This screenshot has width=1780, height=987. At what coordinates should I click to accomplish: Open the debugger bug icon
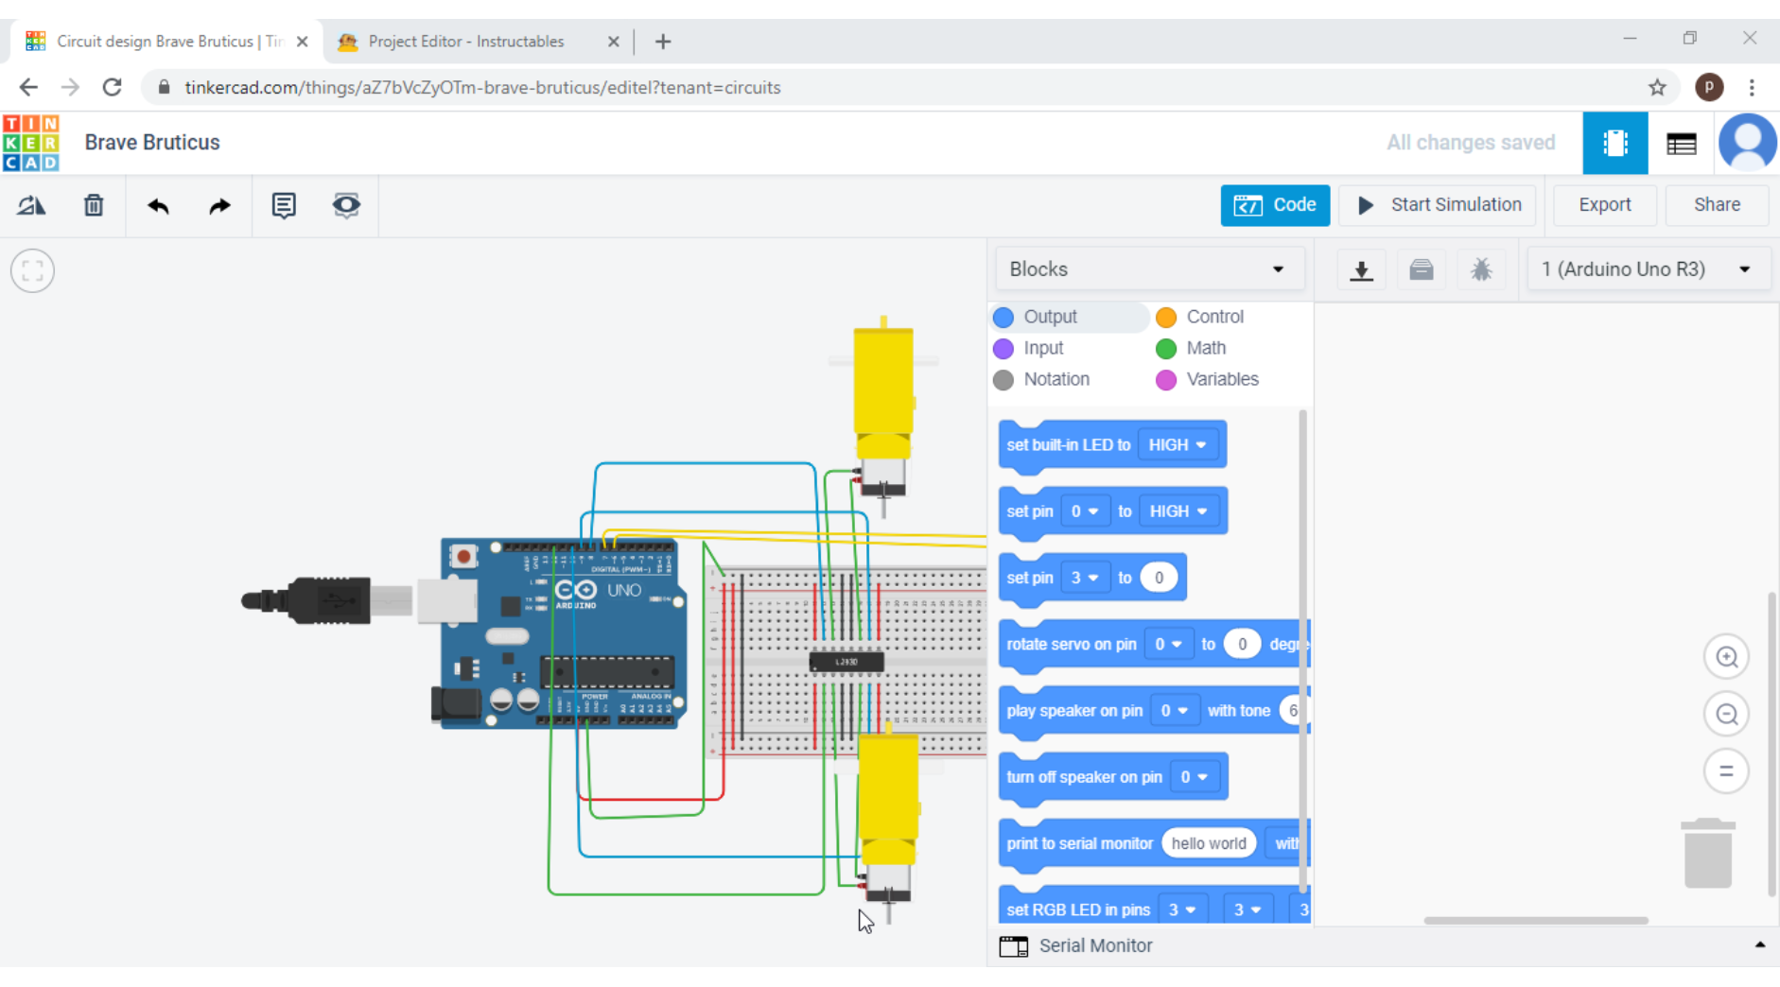pyautogui.click(x=1481, y=270)
